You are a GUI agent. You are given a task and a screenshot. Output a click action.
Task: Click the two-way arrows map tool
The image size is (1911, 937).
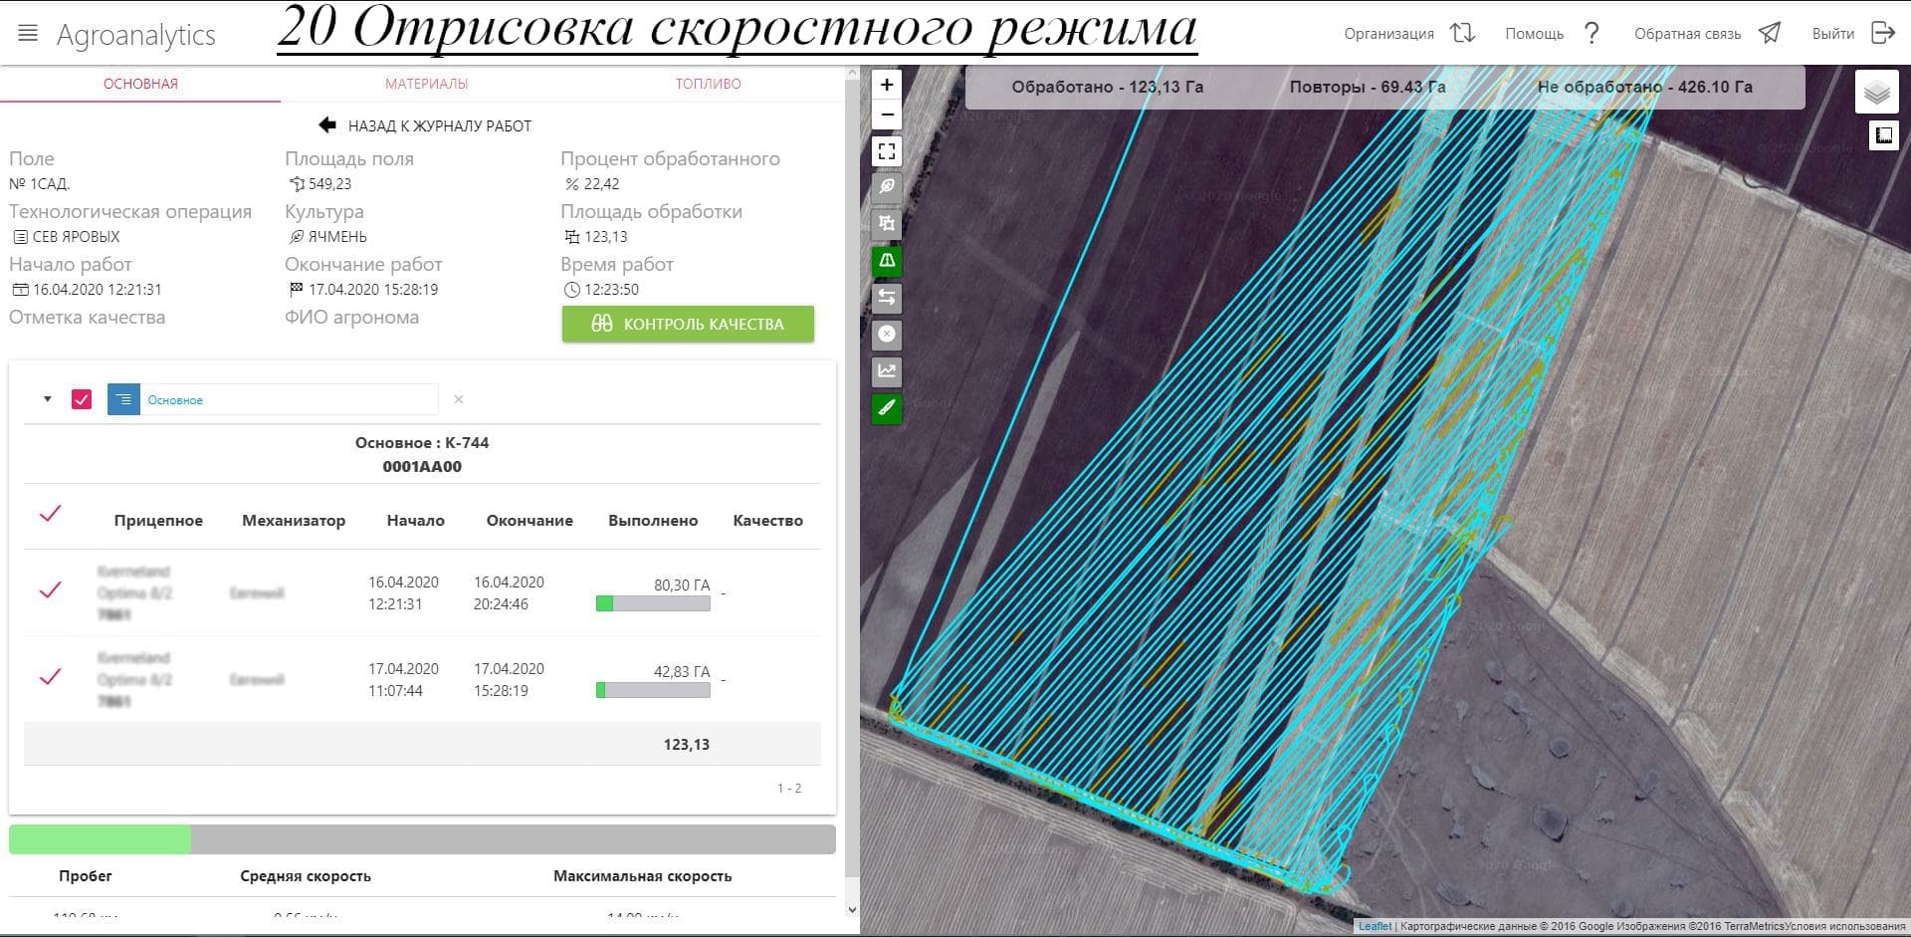(886, 298)
